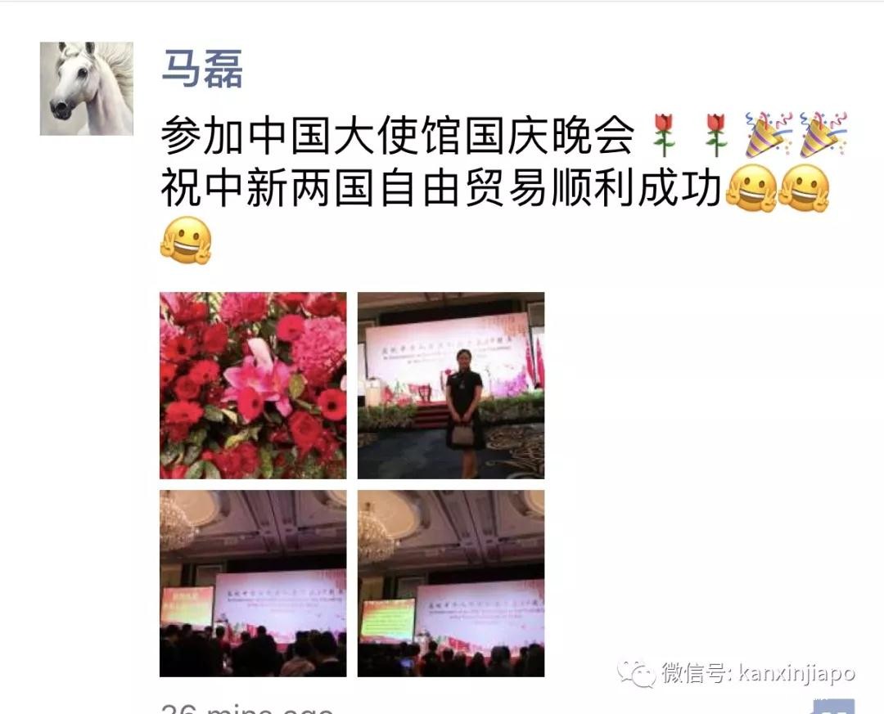Open bottom-left ballroom audience photo
Screen dimensions: 884x714
coord(253,583)
